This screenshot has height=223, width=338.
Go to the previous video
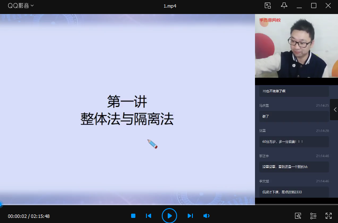point(149,216)
